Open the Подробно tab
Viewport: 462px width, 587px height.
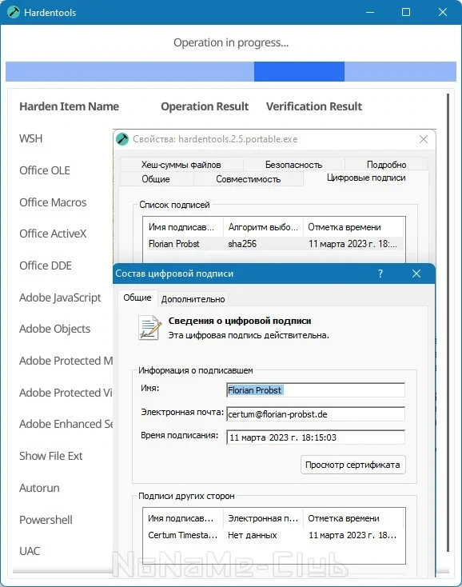click(x=386, y=165)
